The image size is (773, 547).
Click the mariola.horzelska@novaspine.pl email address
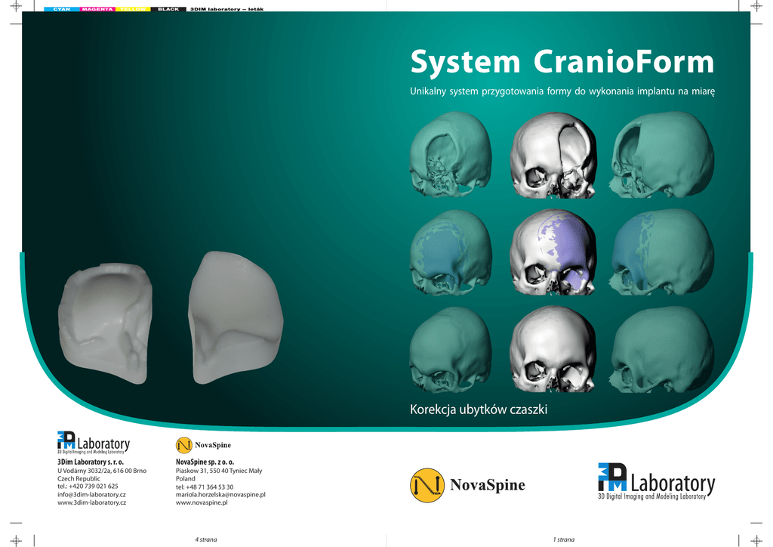[220, 494]
